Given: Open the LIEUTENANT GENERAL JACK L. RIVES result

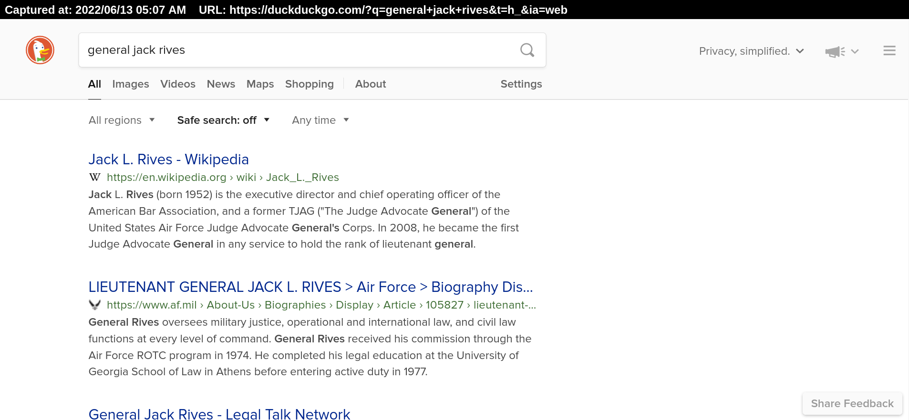Looking at the screenshot, I should coord(311,287).
